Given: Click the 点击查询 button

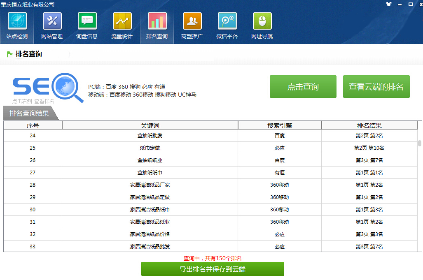Looking at the screenshot, I should [303, 86].
